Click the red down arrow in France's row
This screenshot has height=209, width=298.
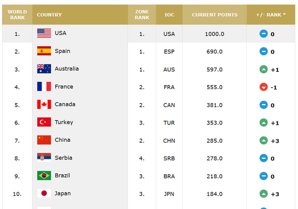tap(264, 87)
